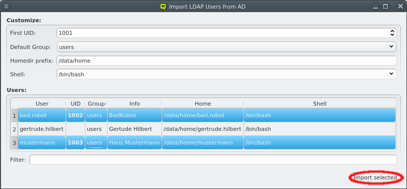The width and height of the screenshot is (407, 189).
Task: Click the group cell in gertrude.hilbert row
Action: point(96,129)
